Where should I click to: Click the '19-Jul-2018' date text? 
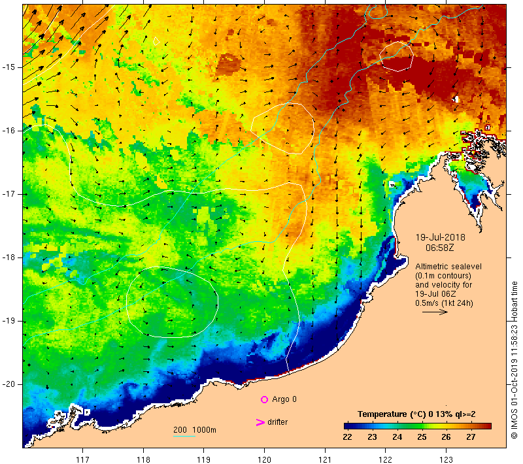click(440, 237)
